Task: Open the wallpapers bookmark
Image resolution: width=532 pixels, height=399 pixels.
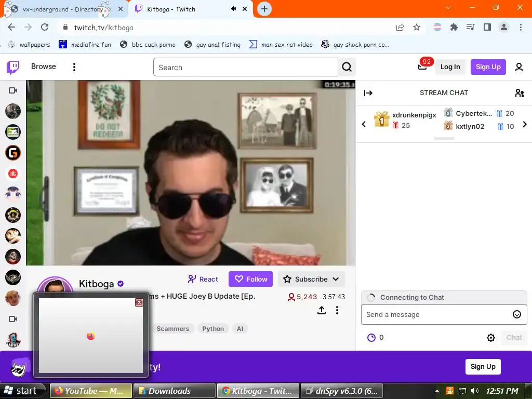Action: click(29, 45)
